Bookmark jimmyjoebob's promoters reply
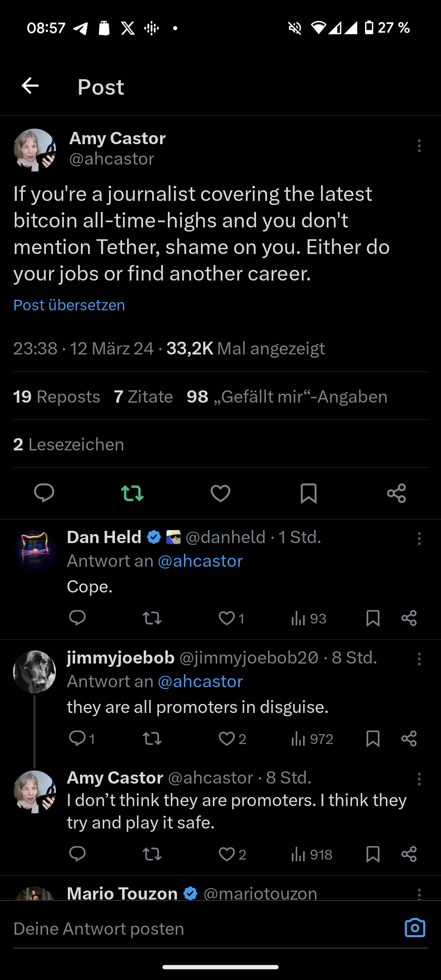Screen dimensions: 441x980 [x=373, y=739]
